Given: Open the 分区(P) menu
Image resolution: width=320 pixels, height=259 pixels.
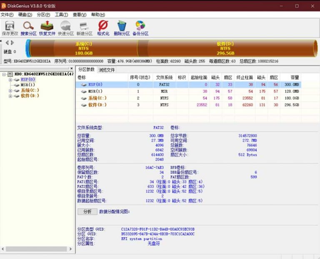Looking at the screenshot, I should [43, 15].
